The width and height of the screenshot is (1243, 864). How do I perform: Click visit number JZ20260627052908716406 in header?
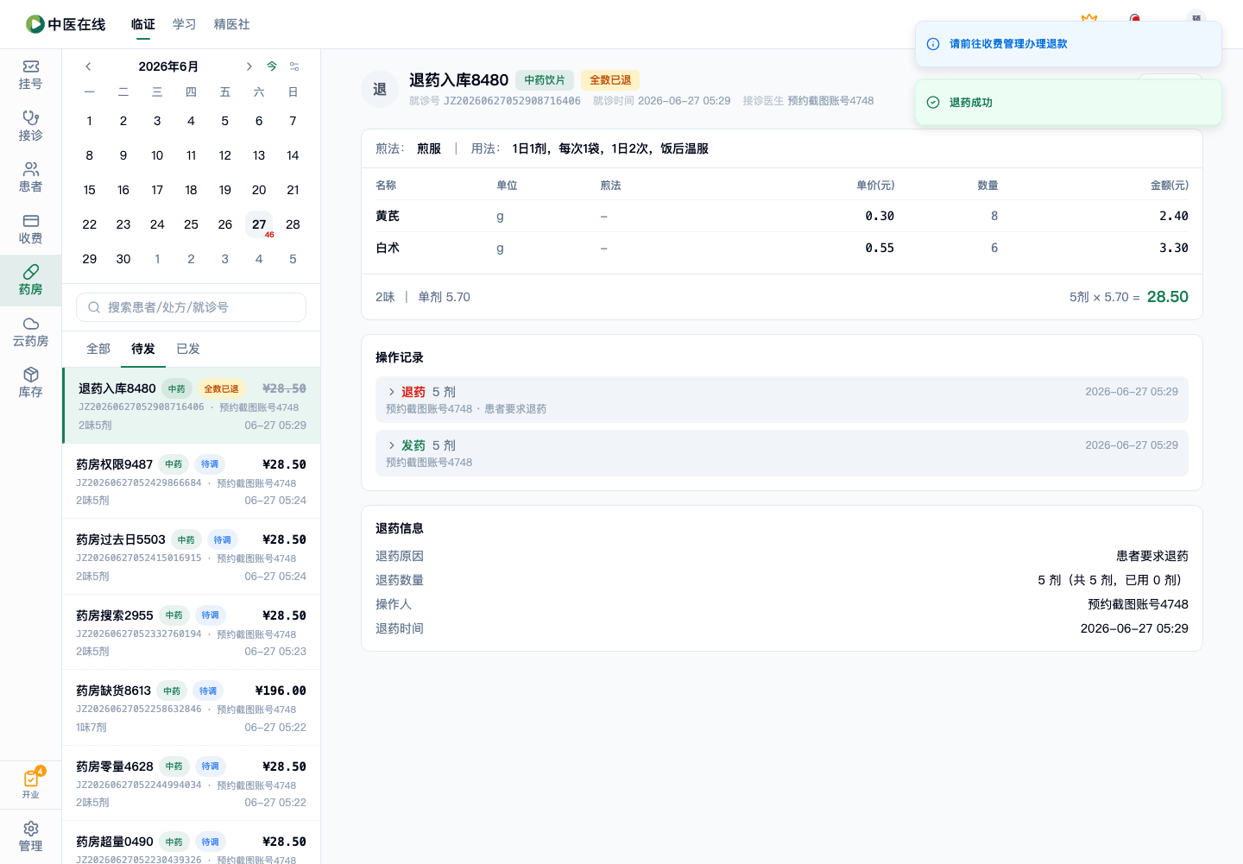tap(512, 101)
